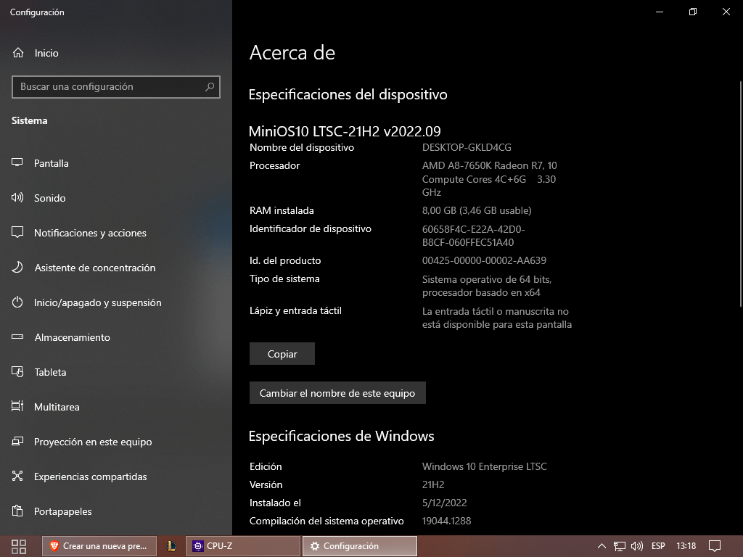This screenshot has height=557, width=743.
Task: Click Sistema operativo de 64 bits text
Action: pyautogui.click(x=487, y=286)
